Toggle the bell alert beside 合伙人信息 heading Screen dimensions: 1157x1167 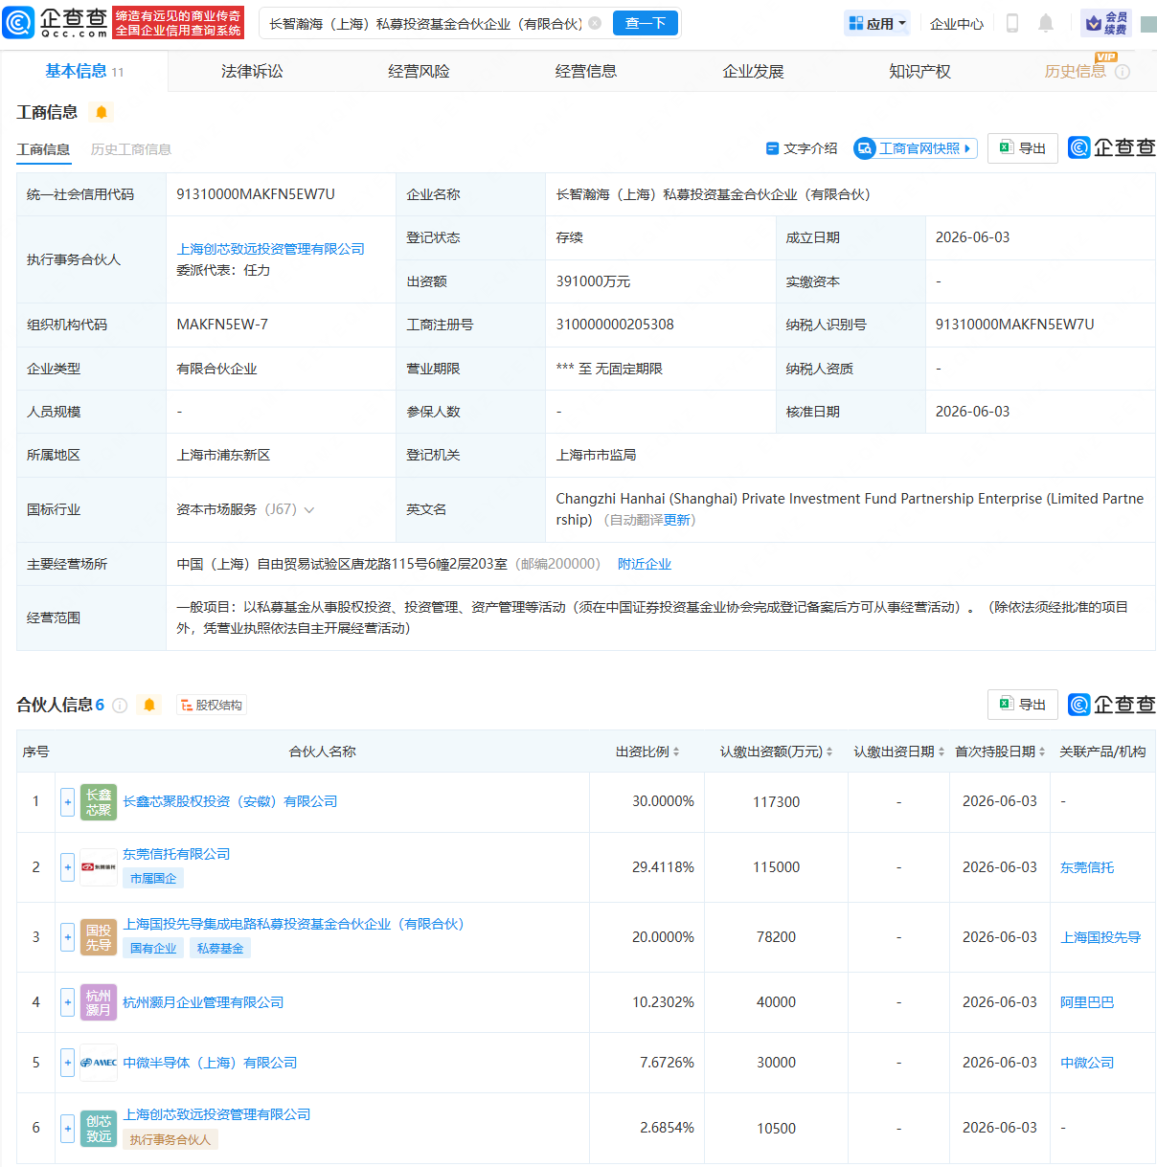pyautogui.click(x=149, y=705)
